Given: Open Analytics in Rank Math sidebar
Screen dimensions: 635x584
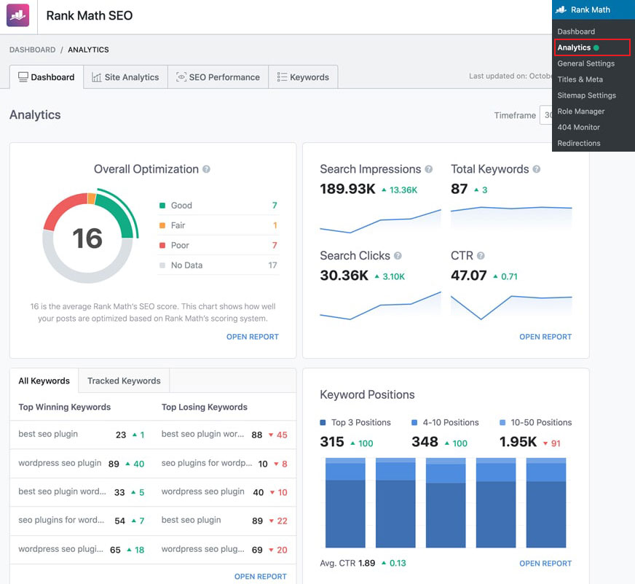Looking at the screenshot, I should 591,47.
